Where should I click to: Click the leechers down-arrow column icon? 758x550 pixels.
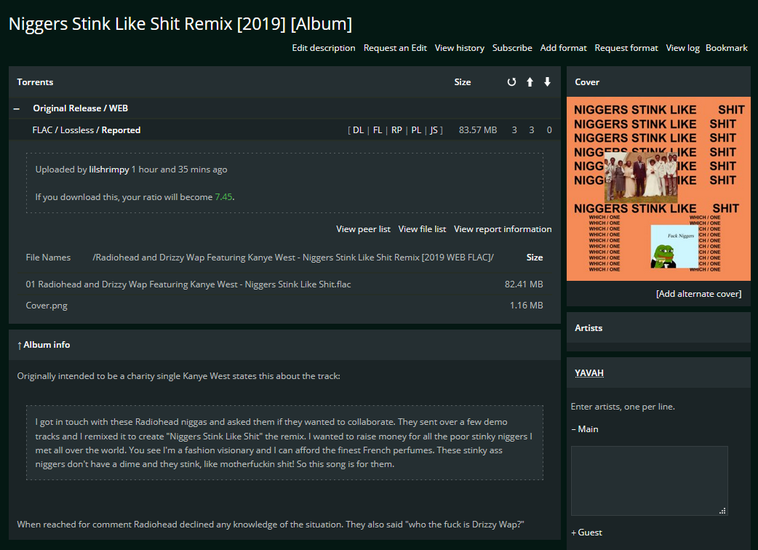point(547,82)
